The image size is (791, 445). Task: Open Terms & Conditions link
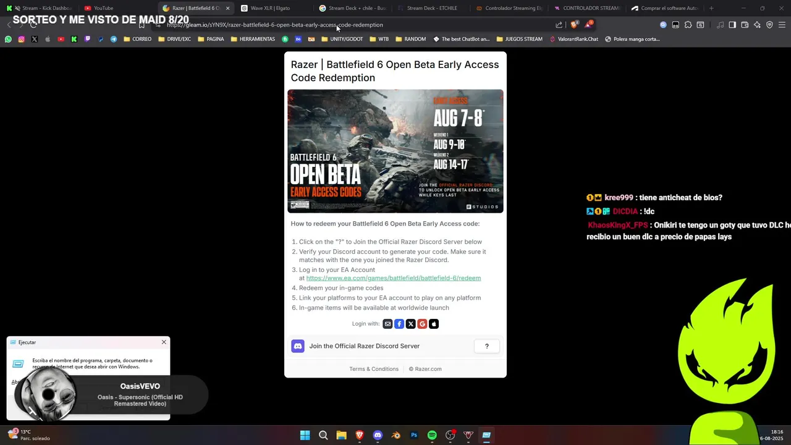(374, 369)
